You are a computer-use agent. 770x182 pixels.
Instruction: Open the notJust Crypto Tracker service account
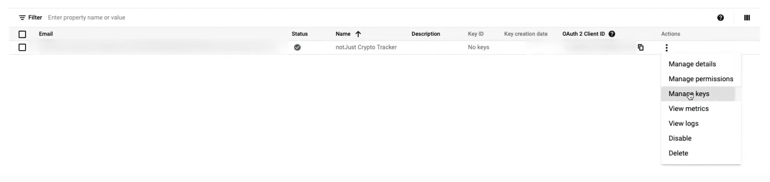tap(366, 47)
